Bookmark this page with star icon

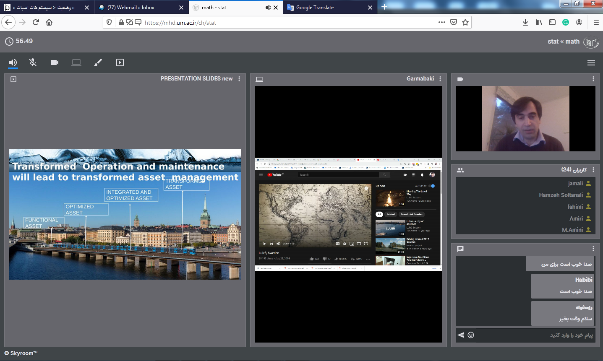(x=465, y=23)
